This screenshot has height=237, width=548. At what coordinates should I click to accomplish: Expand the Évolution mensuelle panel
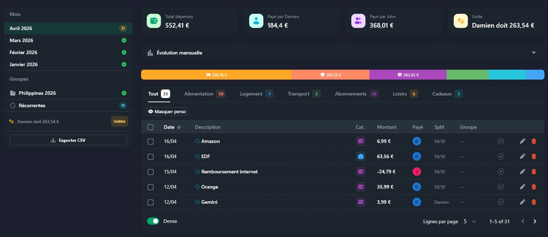click(x=533, y=53)
